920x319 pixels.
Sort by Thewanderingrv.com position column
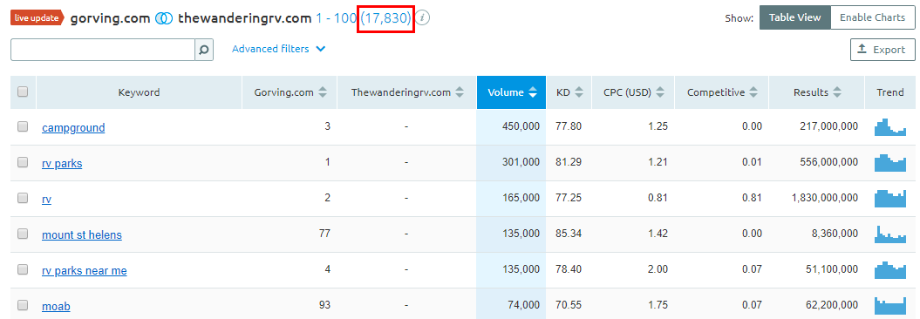click(406, 92)
